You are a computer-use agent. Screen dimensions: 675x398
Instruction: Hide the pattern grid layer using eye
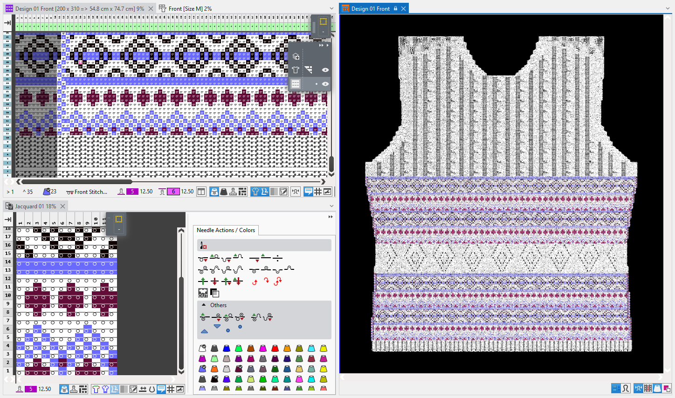tap(325, 84)
